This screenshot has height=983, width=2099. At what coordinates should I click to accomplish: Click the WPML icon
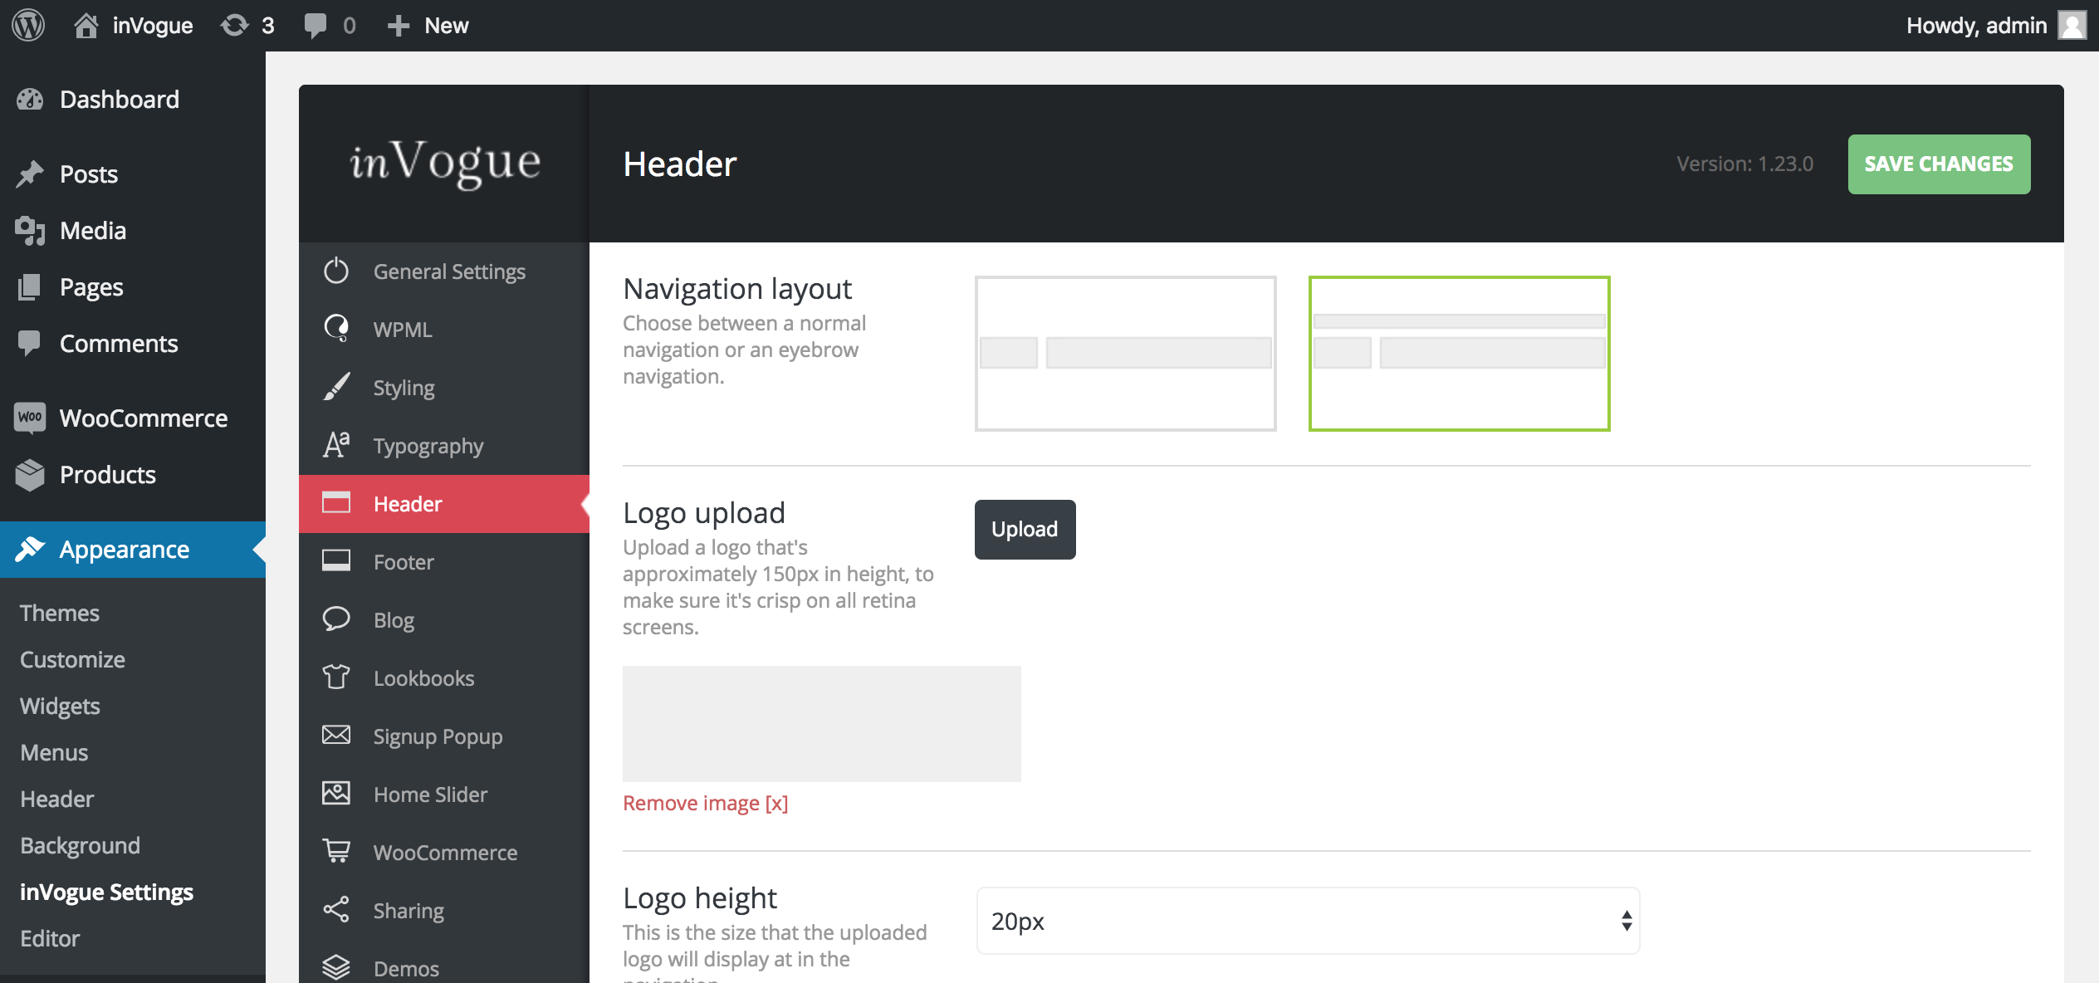(336, 329)
